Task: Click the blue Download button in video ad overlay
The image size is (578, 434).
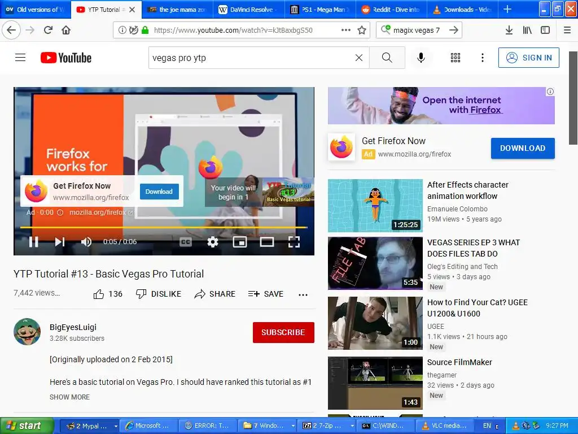Action: [159, 192]
